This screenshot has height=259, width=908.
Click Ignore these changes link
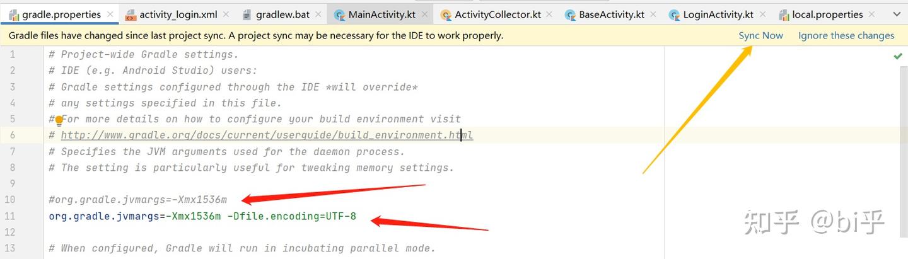point(846,36)
